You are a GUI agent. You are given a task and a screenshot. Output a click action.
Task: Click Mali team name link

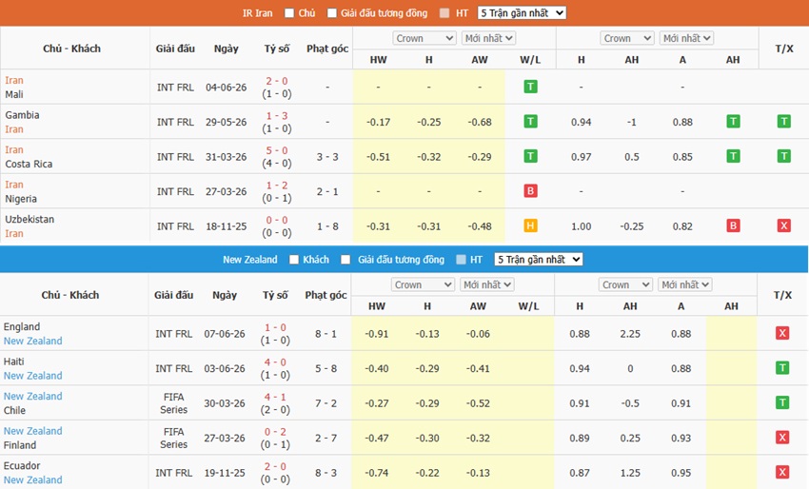pos(14,94)
